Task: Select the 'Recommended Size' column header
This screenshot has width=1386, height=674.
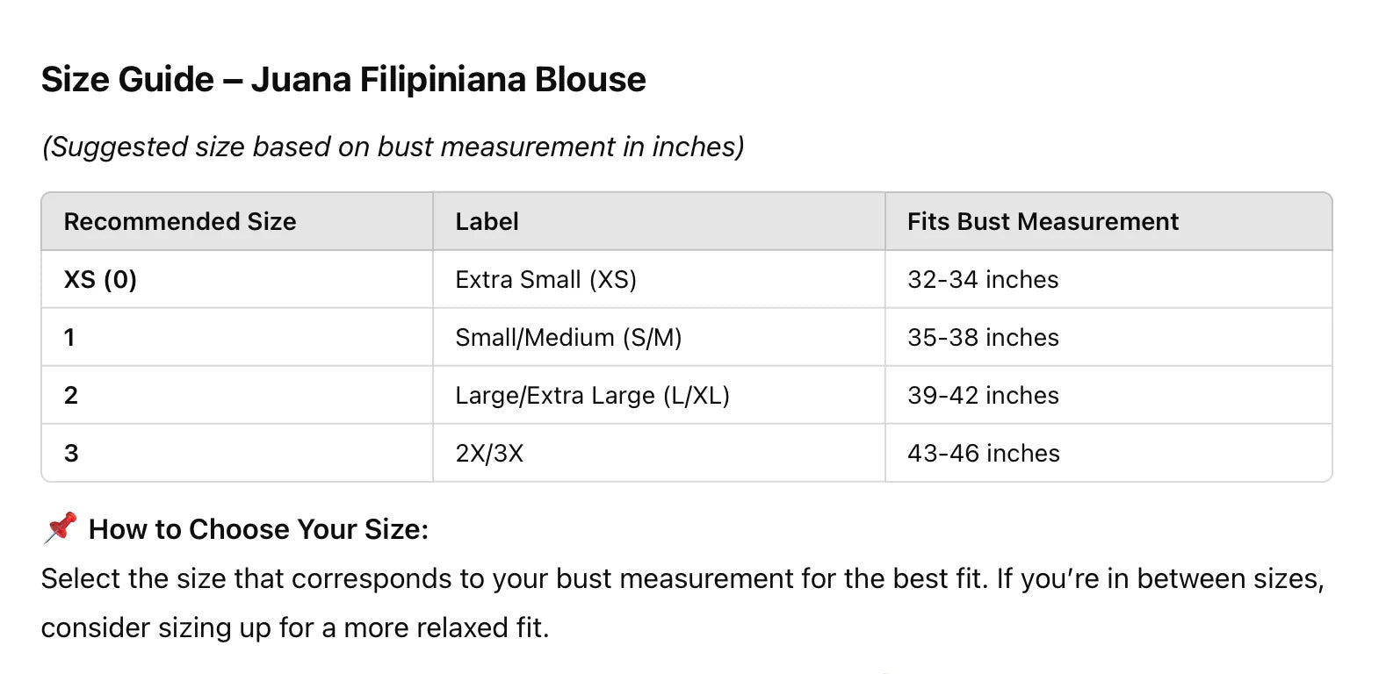Action: (x=180, y=222)
